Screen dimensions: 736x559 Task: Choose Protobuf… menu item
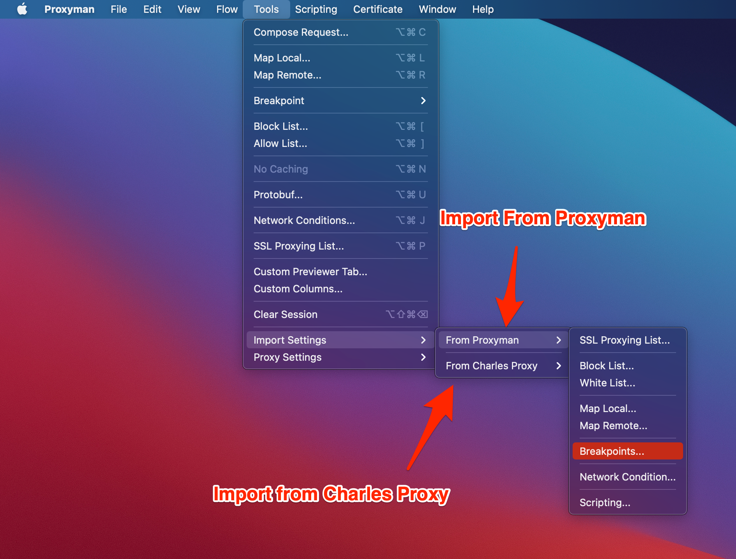click(340, 195)
